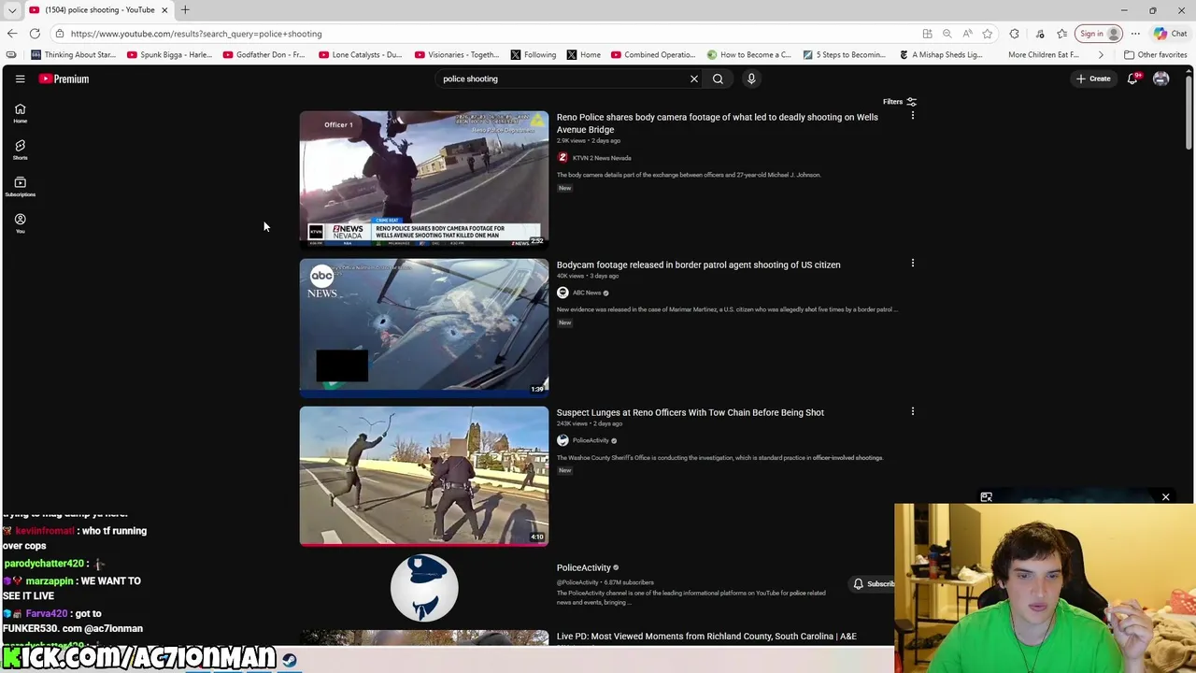Open Shorts in the YouTube sidebar

(20, 150)
